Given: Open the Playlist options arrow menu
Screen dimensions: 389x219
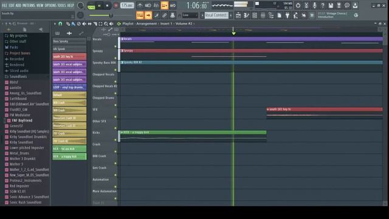Looking at the screenshot, I should (x=55, y=24).
